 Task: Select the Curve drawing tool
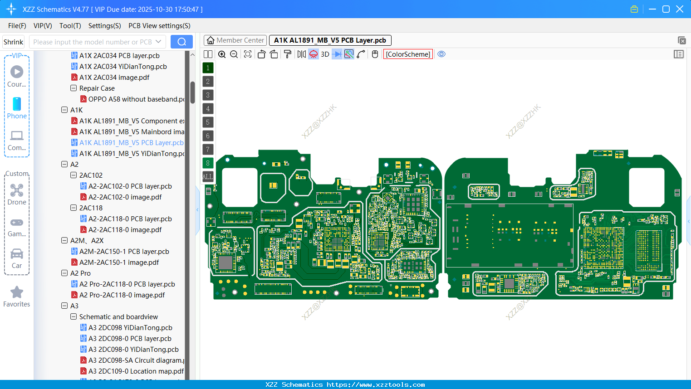360,53
